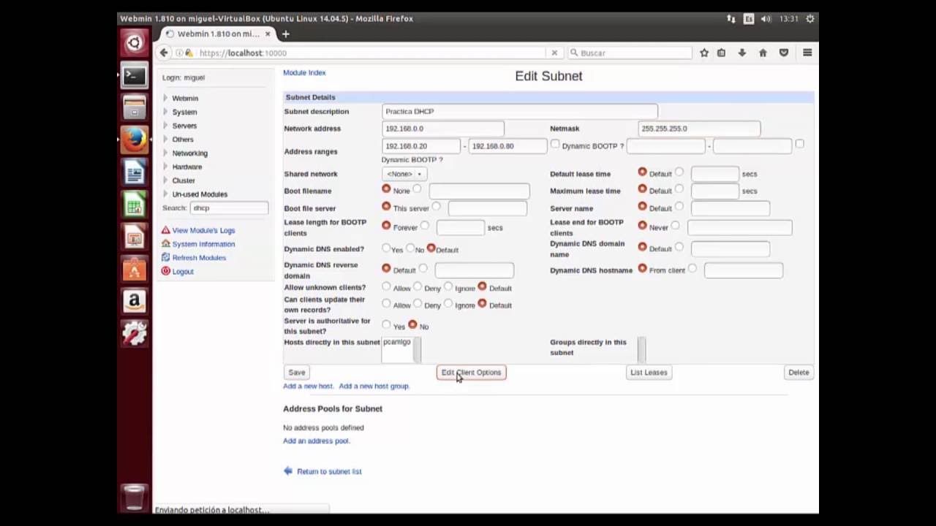Open LibreOffice Impress from launcher
This screenshot has height=526, width=936.
tap(135, 237)
